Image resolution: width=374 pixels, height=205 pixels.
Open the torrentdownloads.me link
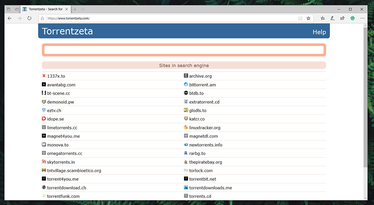211,188
